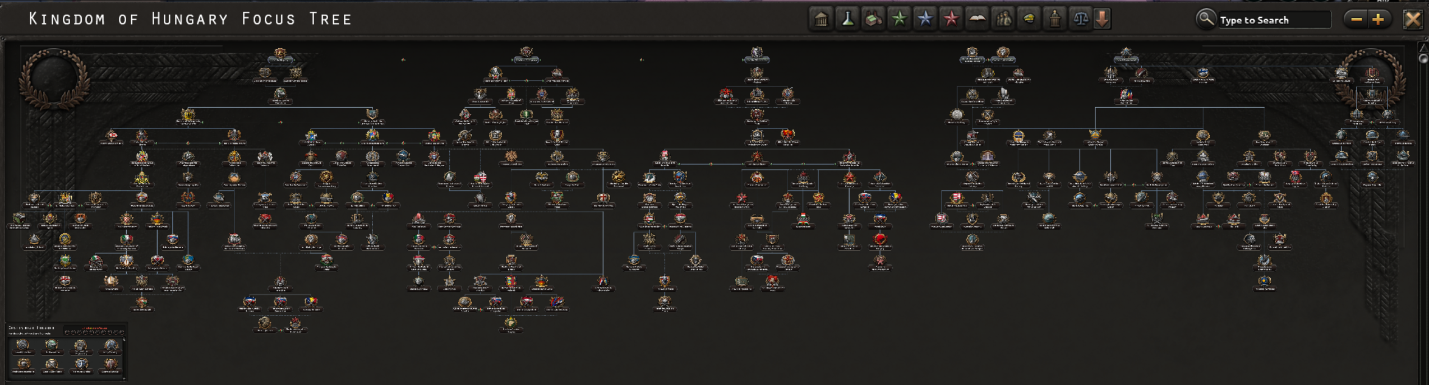
Task: Toggle the blue star filter icon
Action: [x=925, y=19]
